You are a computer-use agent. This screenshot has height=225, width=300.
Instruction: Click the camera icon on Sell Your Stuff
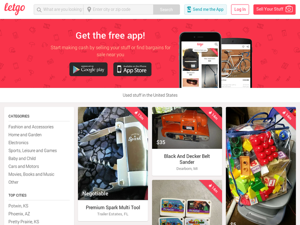[289, 9]
